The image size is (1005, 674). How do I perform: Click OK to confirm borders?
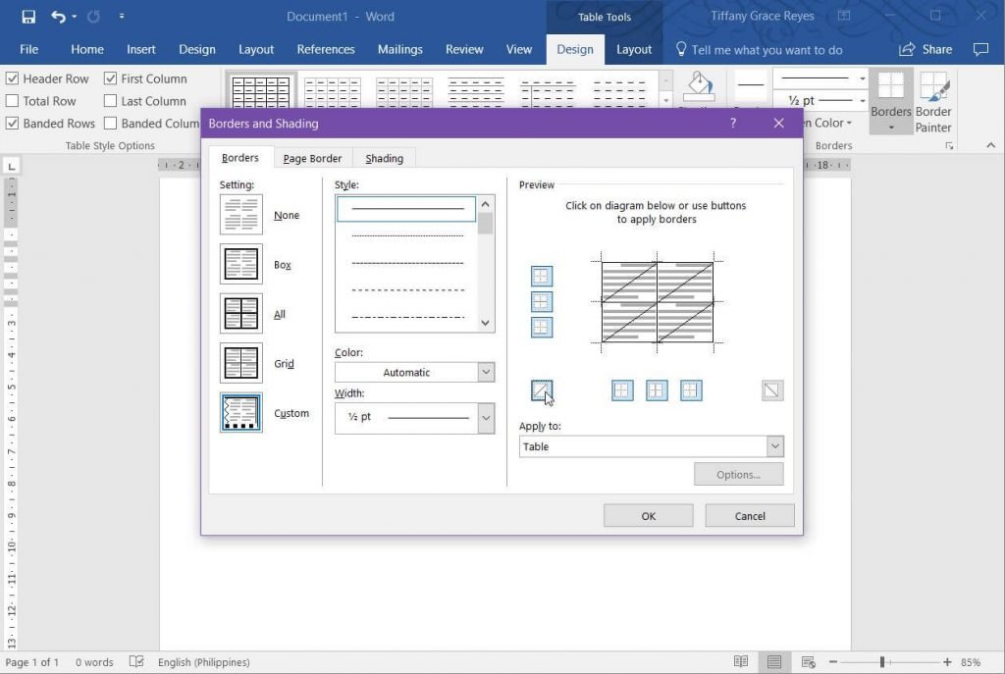(x=648, y=516)
